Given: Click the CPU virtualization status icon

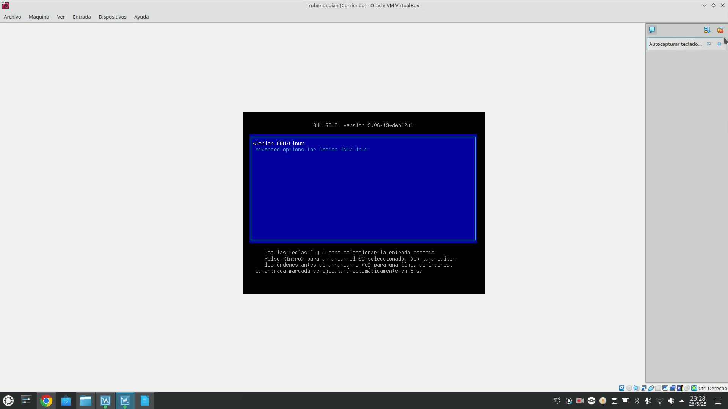Looking at the screenshot, I should click(x=679, y=388).
